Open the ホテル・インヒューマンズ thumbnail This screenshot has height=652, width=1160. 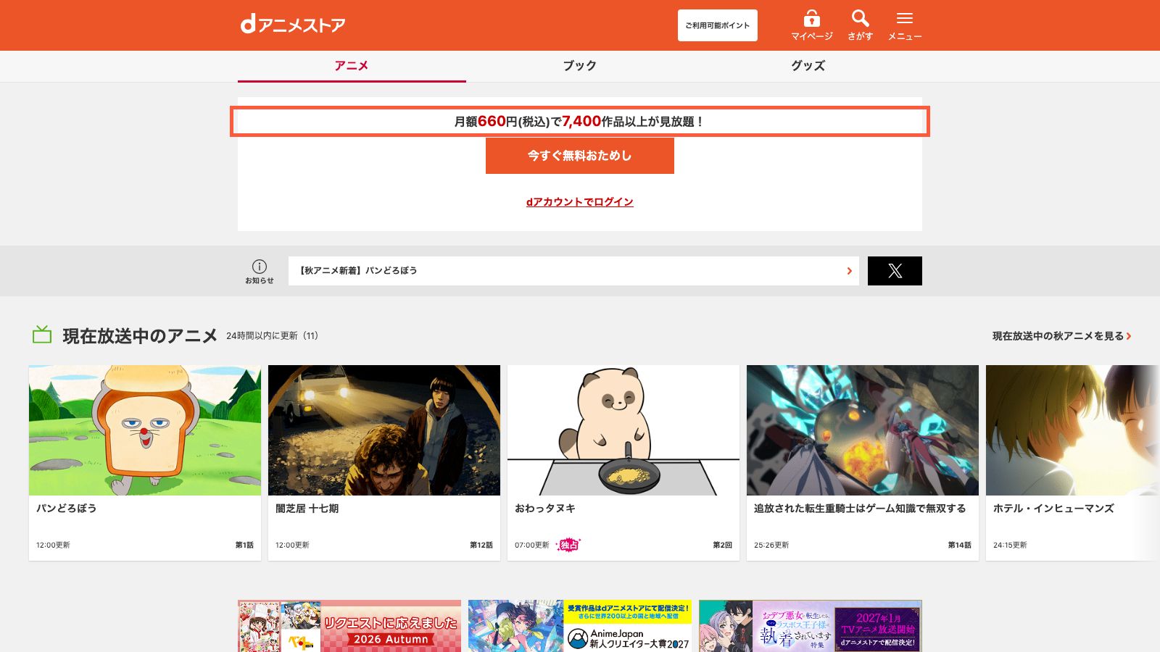pos(1073,430)
